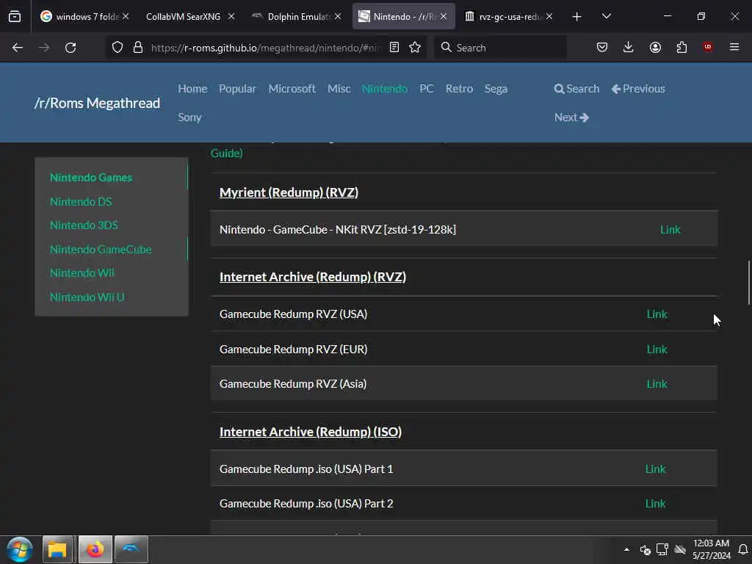Click the browser Search box

pyautogui.click(x=500, y=48)
